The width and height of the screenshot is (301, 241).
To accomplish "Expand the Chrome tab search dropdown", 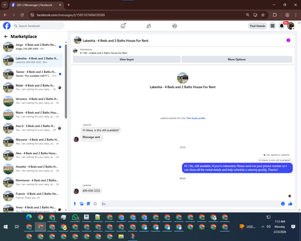I will coord(4,5).
